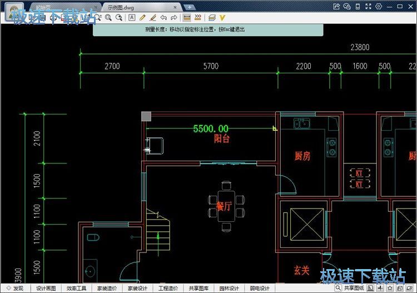The width and height of the screenshot is (417, 293).
Task: Click the redo arrow in toolbar
Action: click(173, 18)
